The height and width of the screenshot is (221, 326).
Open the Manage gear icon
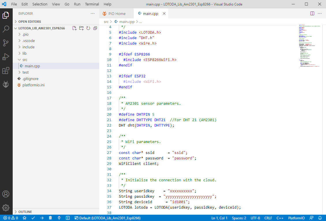6,208
